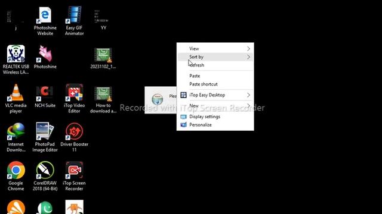Open Display settings from context menu

(x=215, y=117)
